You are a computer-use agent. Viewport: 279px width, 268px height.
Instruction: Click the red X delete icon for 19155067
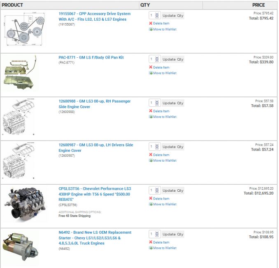pos(151,23)
